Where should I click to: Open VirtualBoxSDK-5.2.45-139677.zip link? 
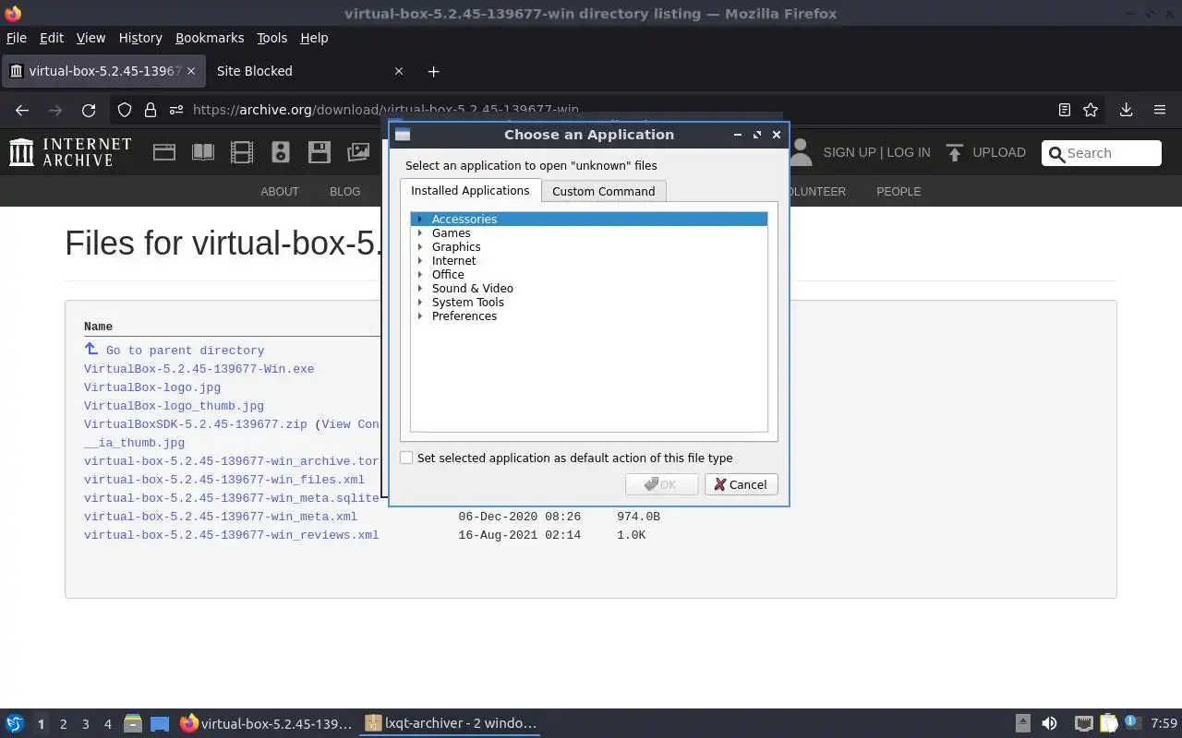[195, 424]
